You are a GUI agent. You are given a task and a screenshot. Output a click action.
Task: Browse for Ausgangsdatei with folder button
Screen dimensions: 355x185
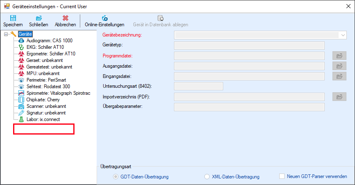pyautogui.click(x=339, y=66)
